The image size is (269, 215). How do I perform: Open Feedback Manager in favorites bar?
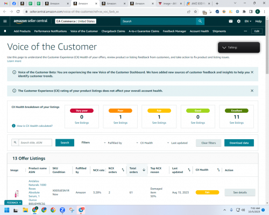[x=174, y=31]
